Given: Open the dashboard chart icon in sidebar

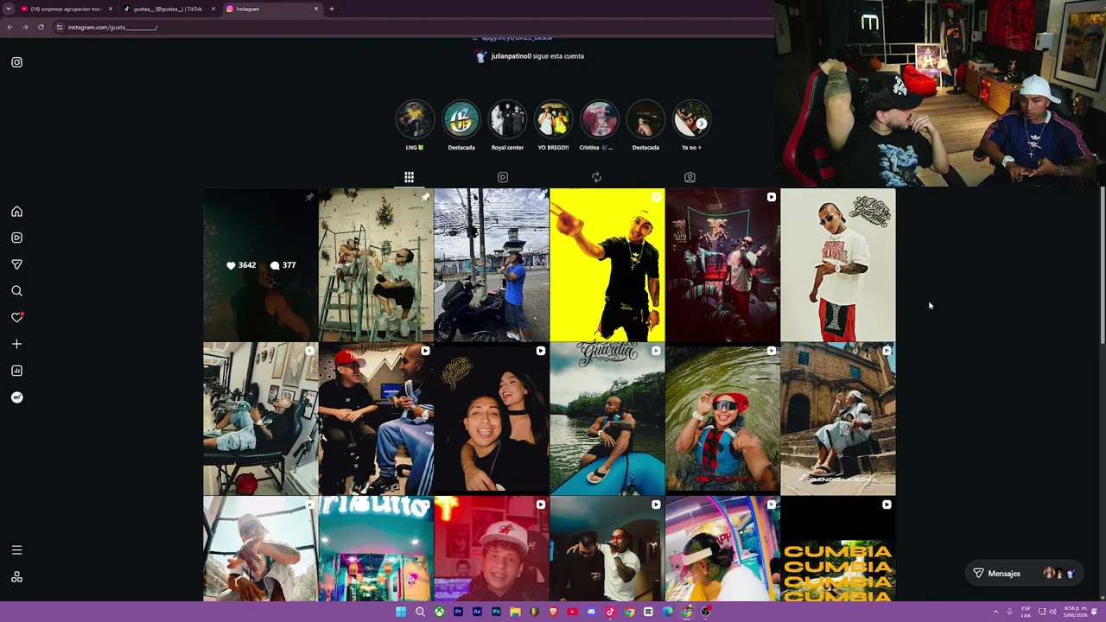Looking at the screenshot, I should pyautogui.click(x=16, y=371).
